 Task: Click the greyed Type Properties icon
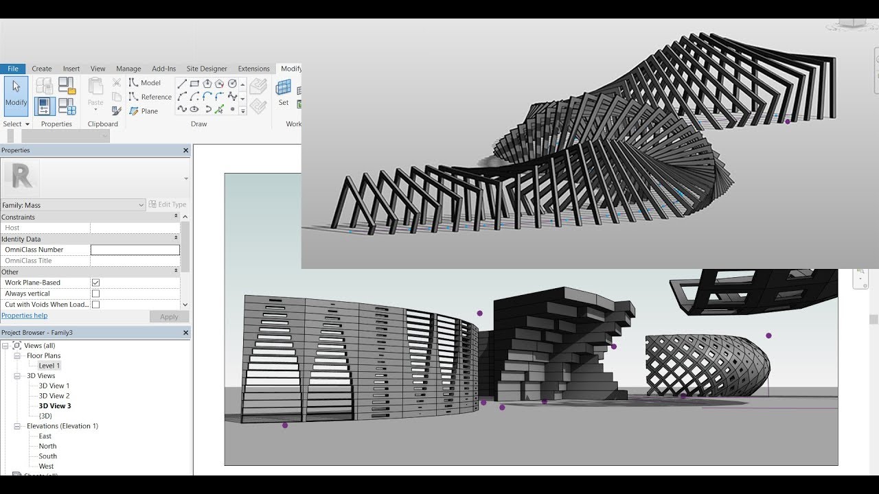point(44,86)
